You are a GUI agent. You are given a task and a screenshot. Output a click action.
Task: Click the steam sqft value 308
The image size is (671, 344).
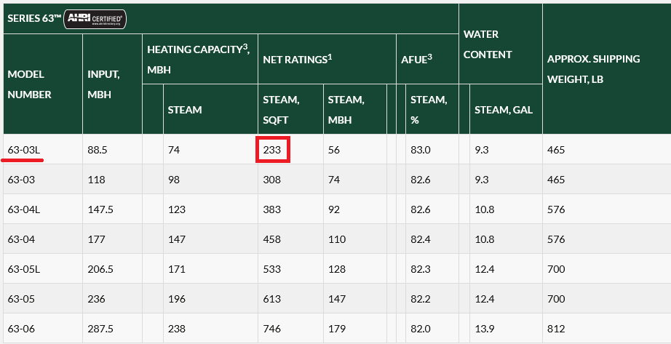272,180
